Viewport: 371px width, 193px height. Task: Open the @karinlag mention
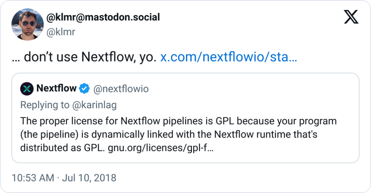[95, 105]
